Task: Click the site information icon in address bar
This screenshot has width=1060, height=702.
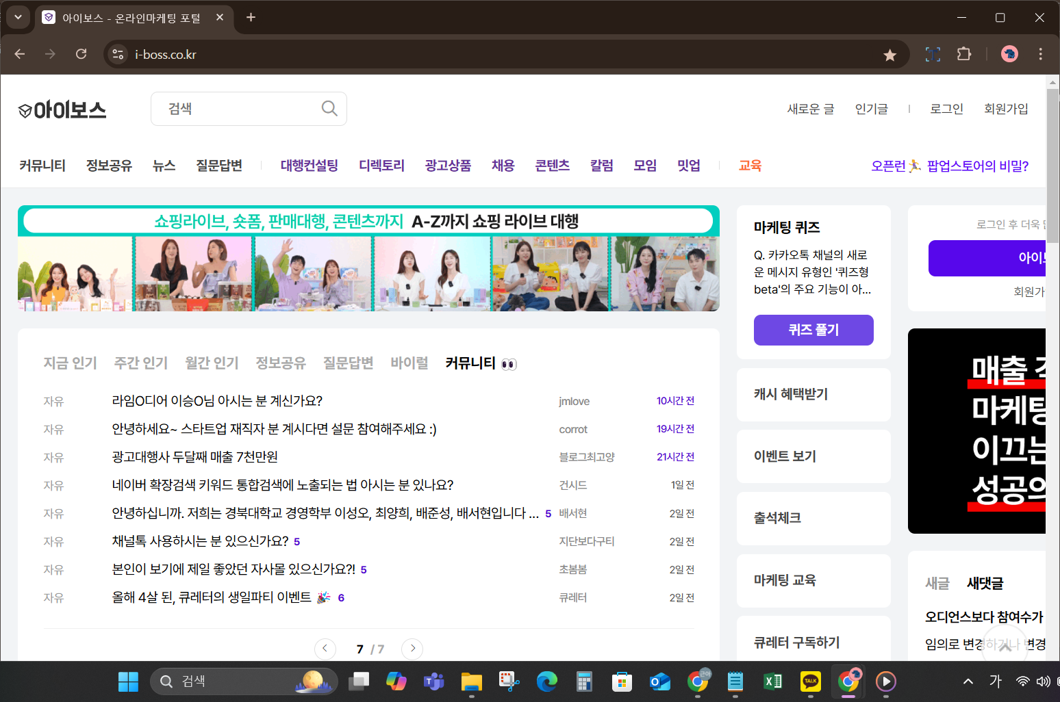Action: pos(117,54)
